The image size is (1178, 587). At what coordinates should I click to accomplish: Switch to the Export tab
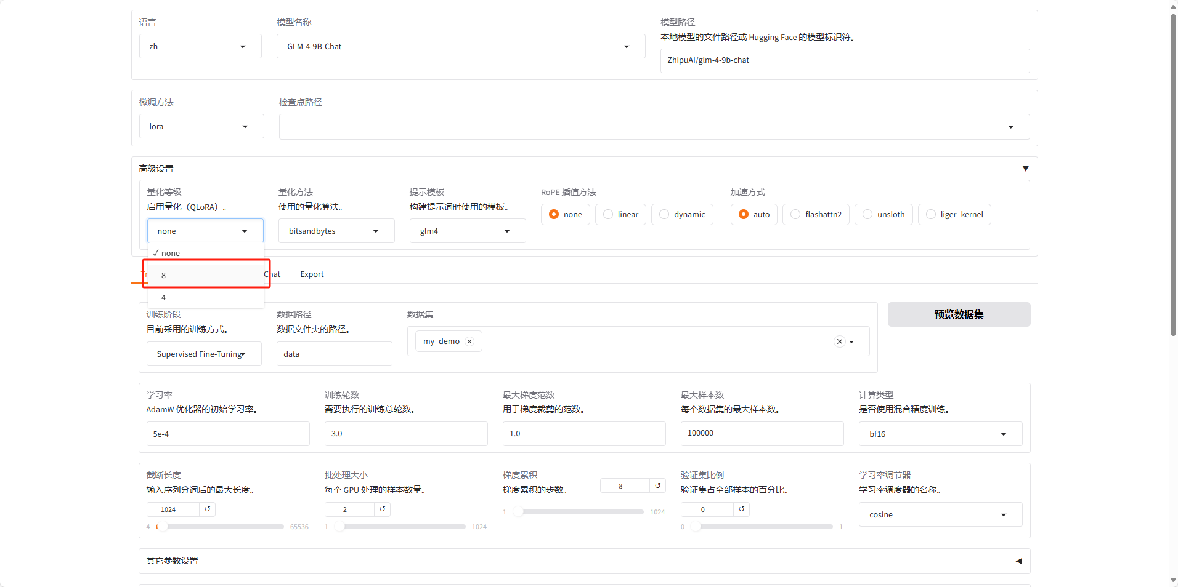click(x=312, y=274)
